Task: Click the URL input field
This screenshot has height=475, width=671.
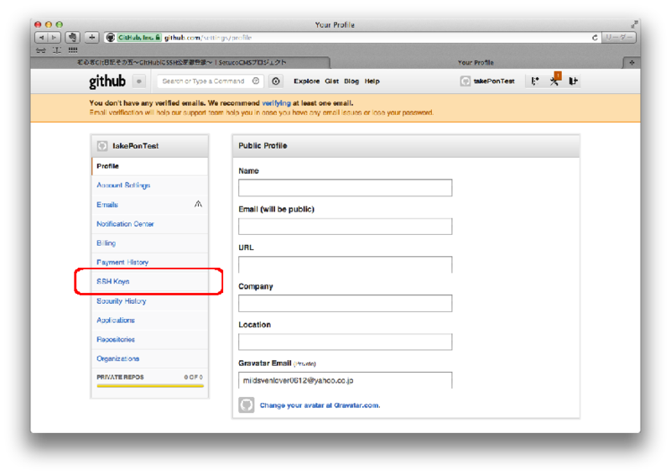Action: (x=345, y=264)
